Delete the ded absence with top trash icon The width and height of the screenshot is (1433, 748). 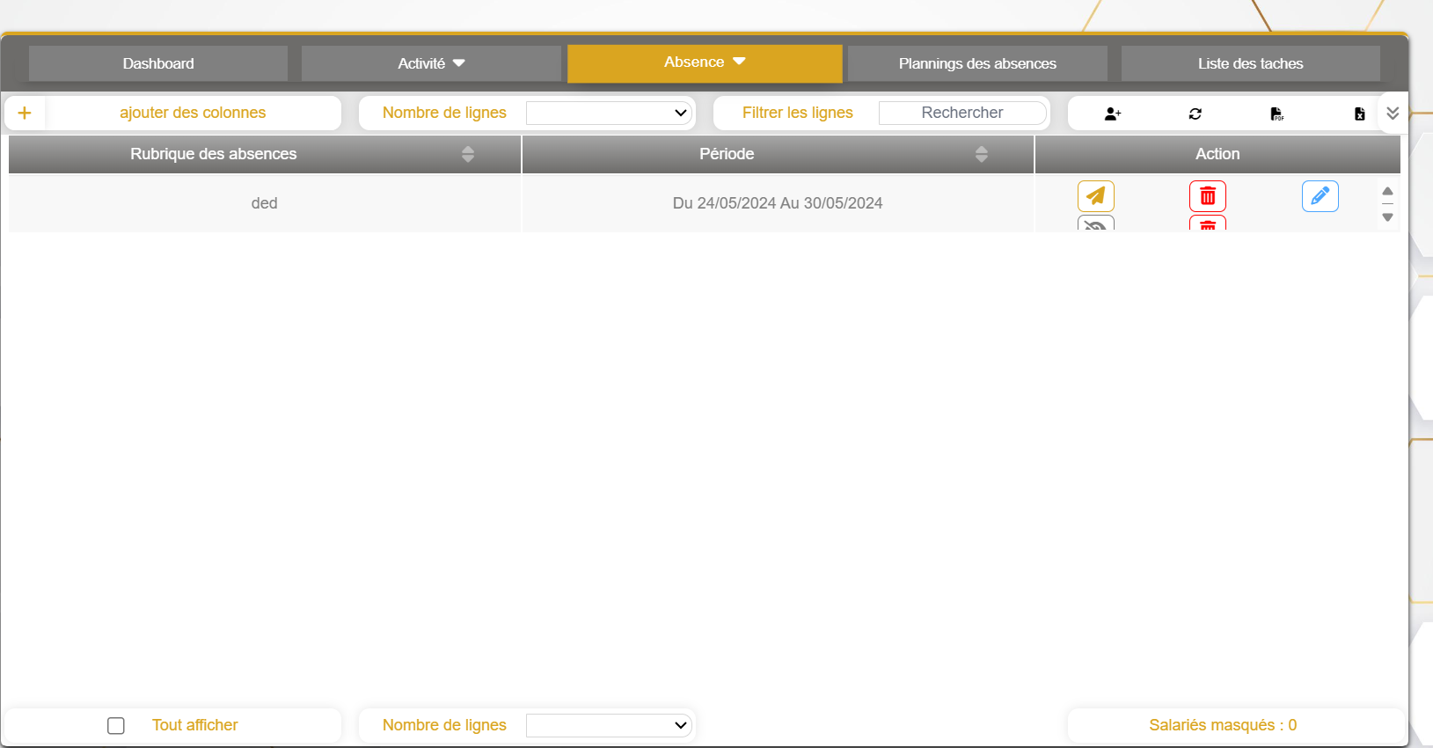pyautogui.click(x=1208, y=196)
